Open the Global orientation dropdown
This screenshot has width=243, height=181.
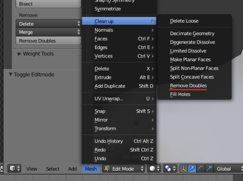tap(228, 168)
